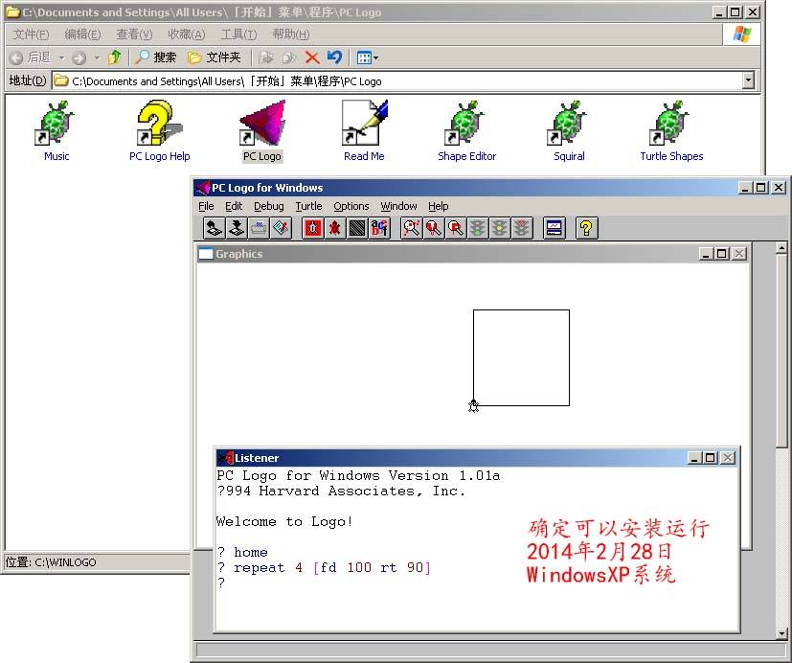Click the yellow traffic light trace toggle
This screenshot has width=792, height=663.
click(498, 228)
